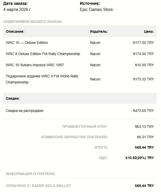The width and height of the screenshot is (161, 192).
Task: Open WRC 8 Deluxe Edition FIA Rally Championship
Action: pos(43,54)
